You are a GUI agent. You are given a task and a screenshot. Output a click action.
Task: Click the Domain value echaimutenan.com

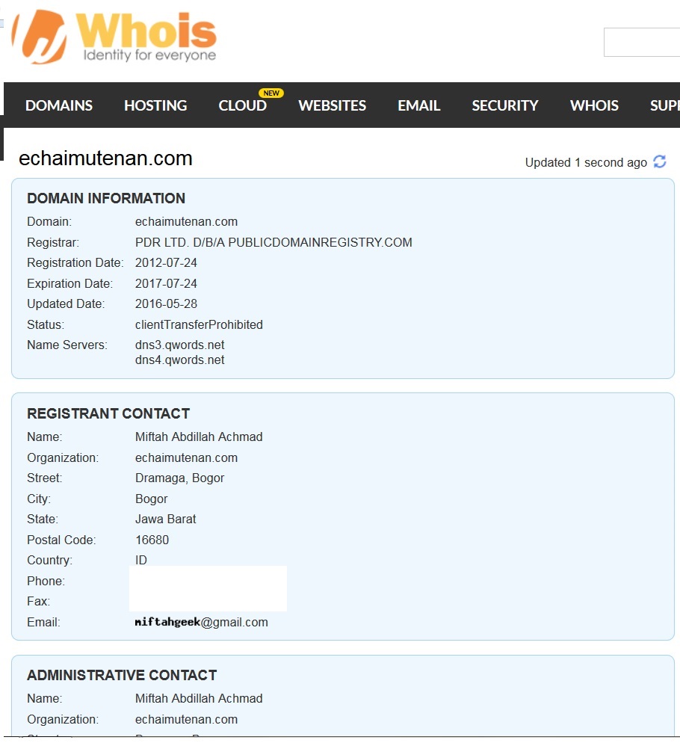click(x=186, y=222)
